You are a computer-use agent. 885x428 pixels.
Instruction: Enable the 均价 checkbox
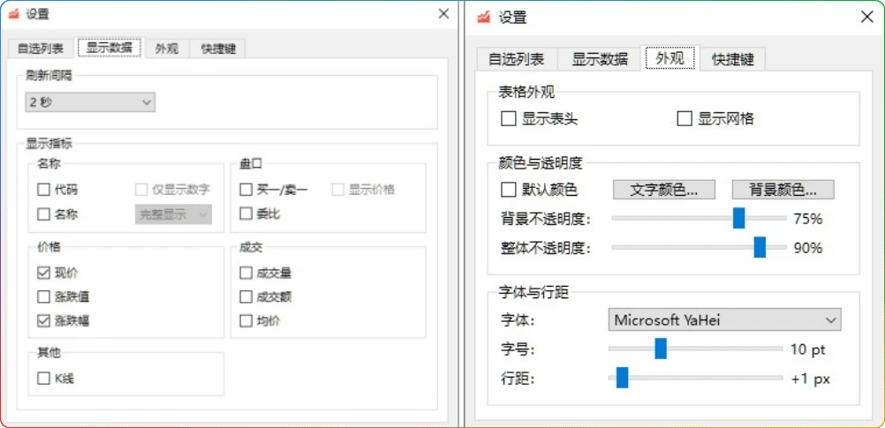pyautogui.click(x=246, y=321)
